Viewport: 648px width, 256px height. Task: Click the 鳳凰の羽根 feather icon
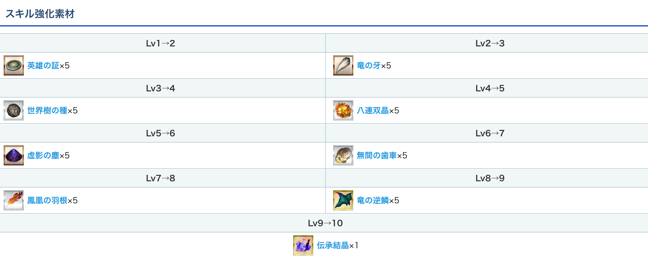pyautogui.click(x=14, y=200)
